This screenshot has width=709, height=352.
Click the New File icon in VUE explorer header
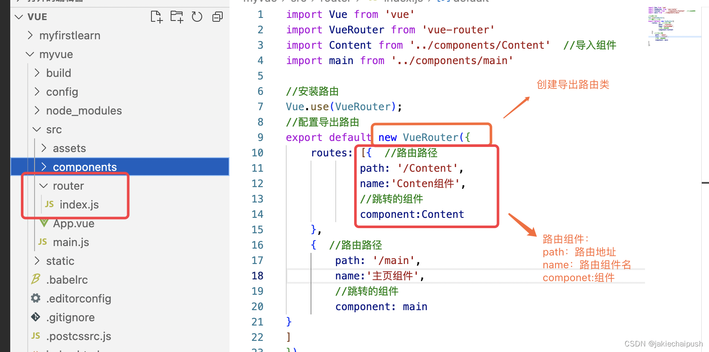(157, 17)
